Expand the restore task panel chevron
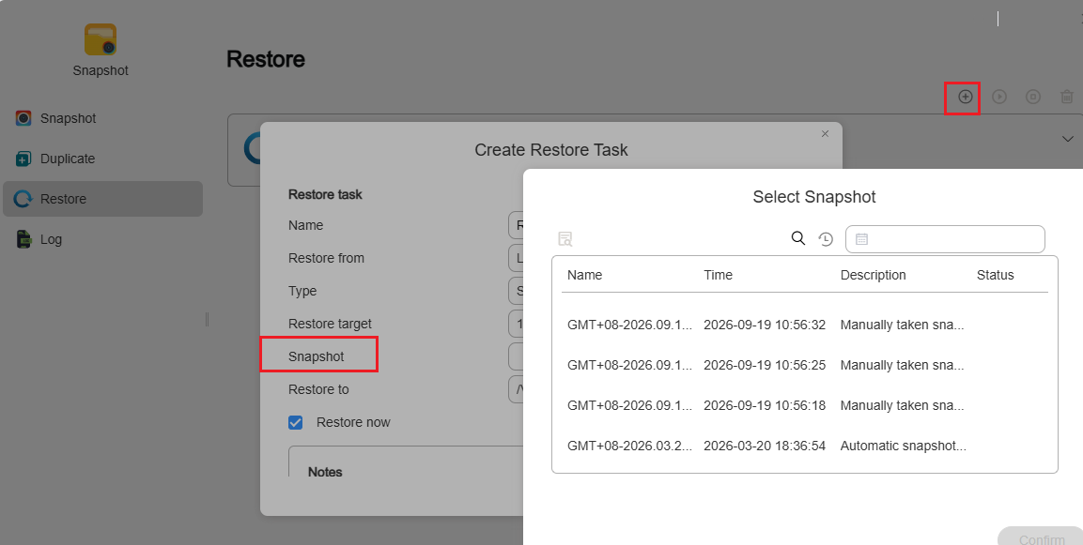 [1067, 140]
